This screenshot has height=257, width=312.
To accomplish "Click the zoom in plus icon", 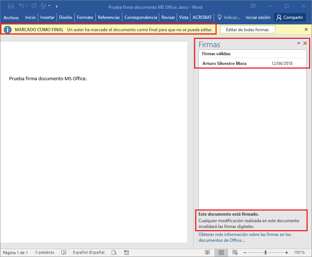I will (287, 252).
